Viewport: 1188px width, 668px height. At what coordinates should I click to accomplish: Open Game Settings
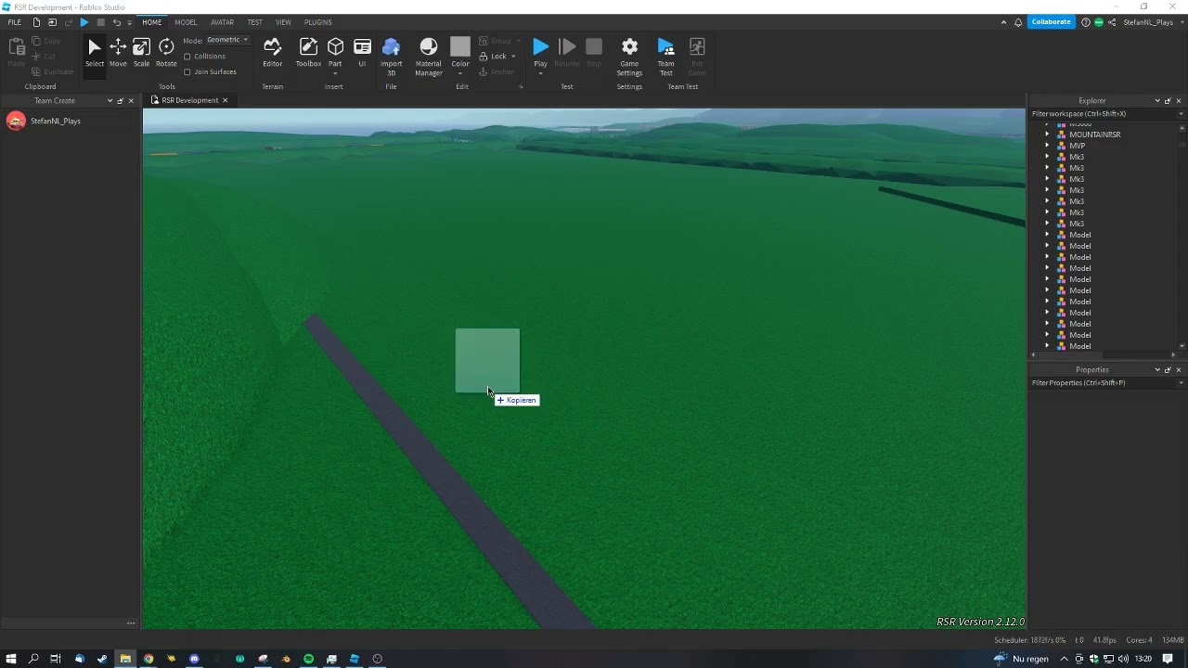coord(629,57)
